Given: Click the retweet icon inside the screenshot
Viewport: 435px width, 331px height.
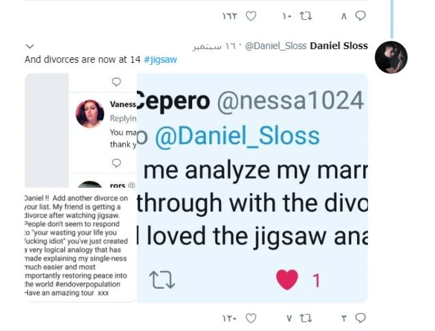Looking at the screenshot, I should click(162, 280).
